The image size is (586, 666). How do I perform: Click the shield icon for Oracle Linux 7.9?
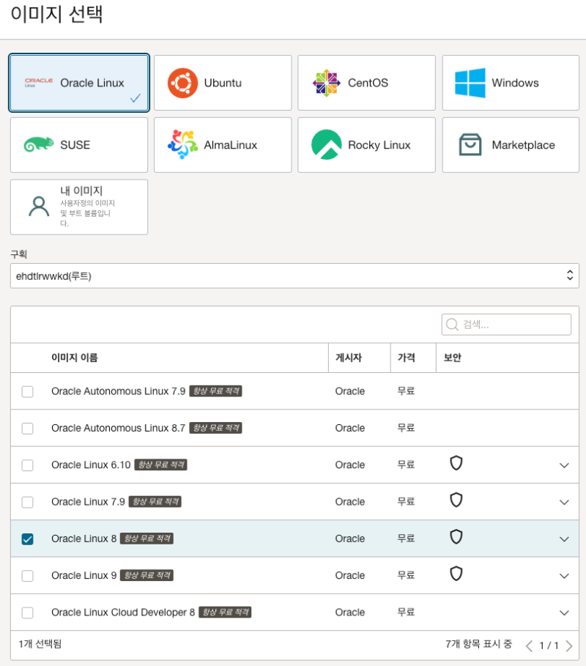456,500
